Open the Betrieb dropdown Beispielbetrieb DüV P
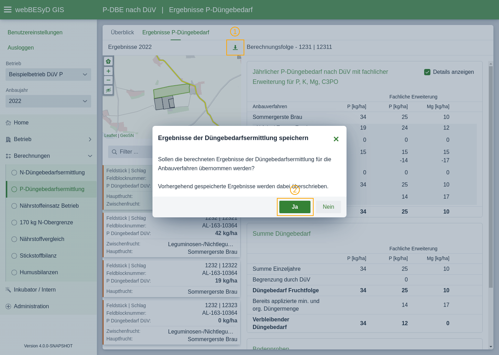Image resolution: width=499 pixels, height=355 pixels. (x=48, y=75)
